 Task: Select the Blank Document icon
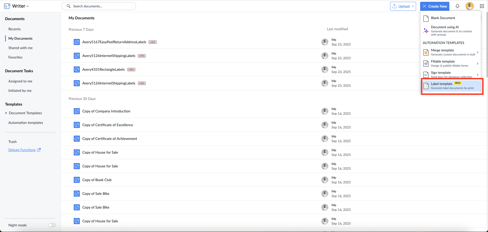(426, 18)
